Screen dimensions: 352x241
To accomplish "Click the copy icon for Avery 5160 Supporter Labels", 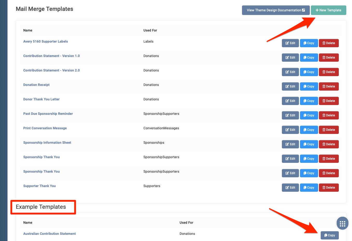I will 305,43.
